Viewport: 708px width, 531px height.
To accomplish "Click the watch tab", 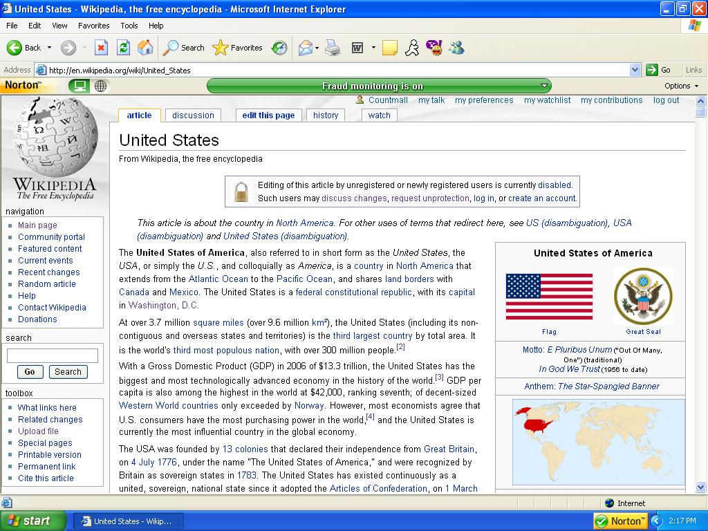I will point(380,115).
